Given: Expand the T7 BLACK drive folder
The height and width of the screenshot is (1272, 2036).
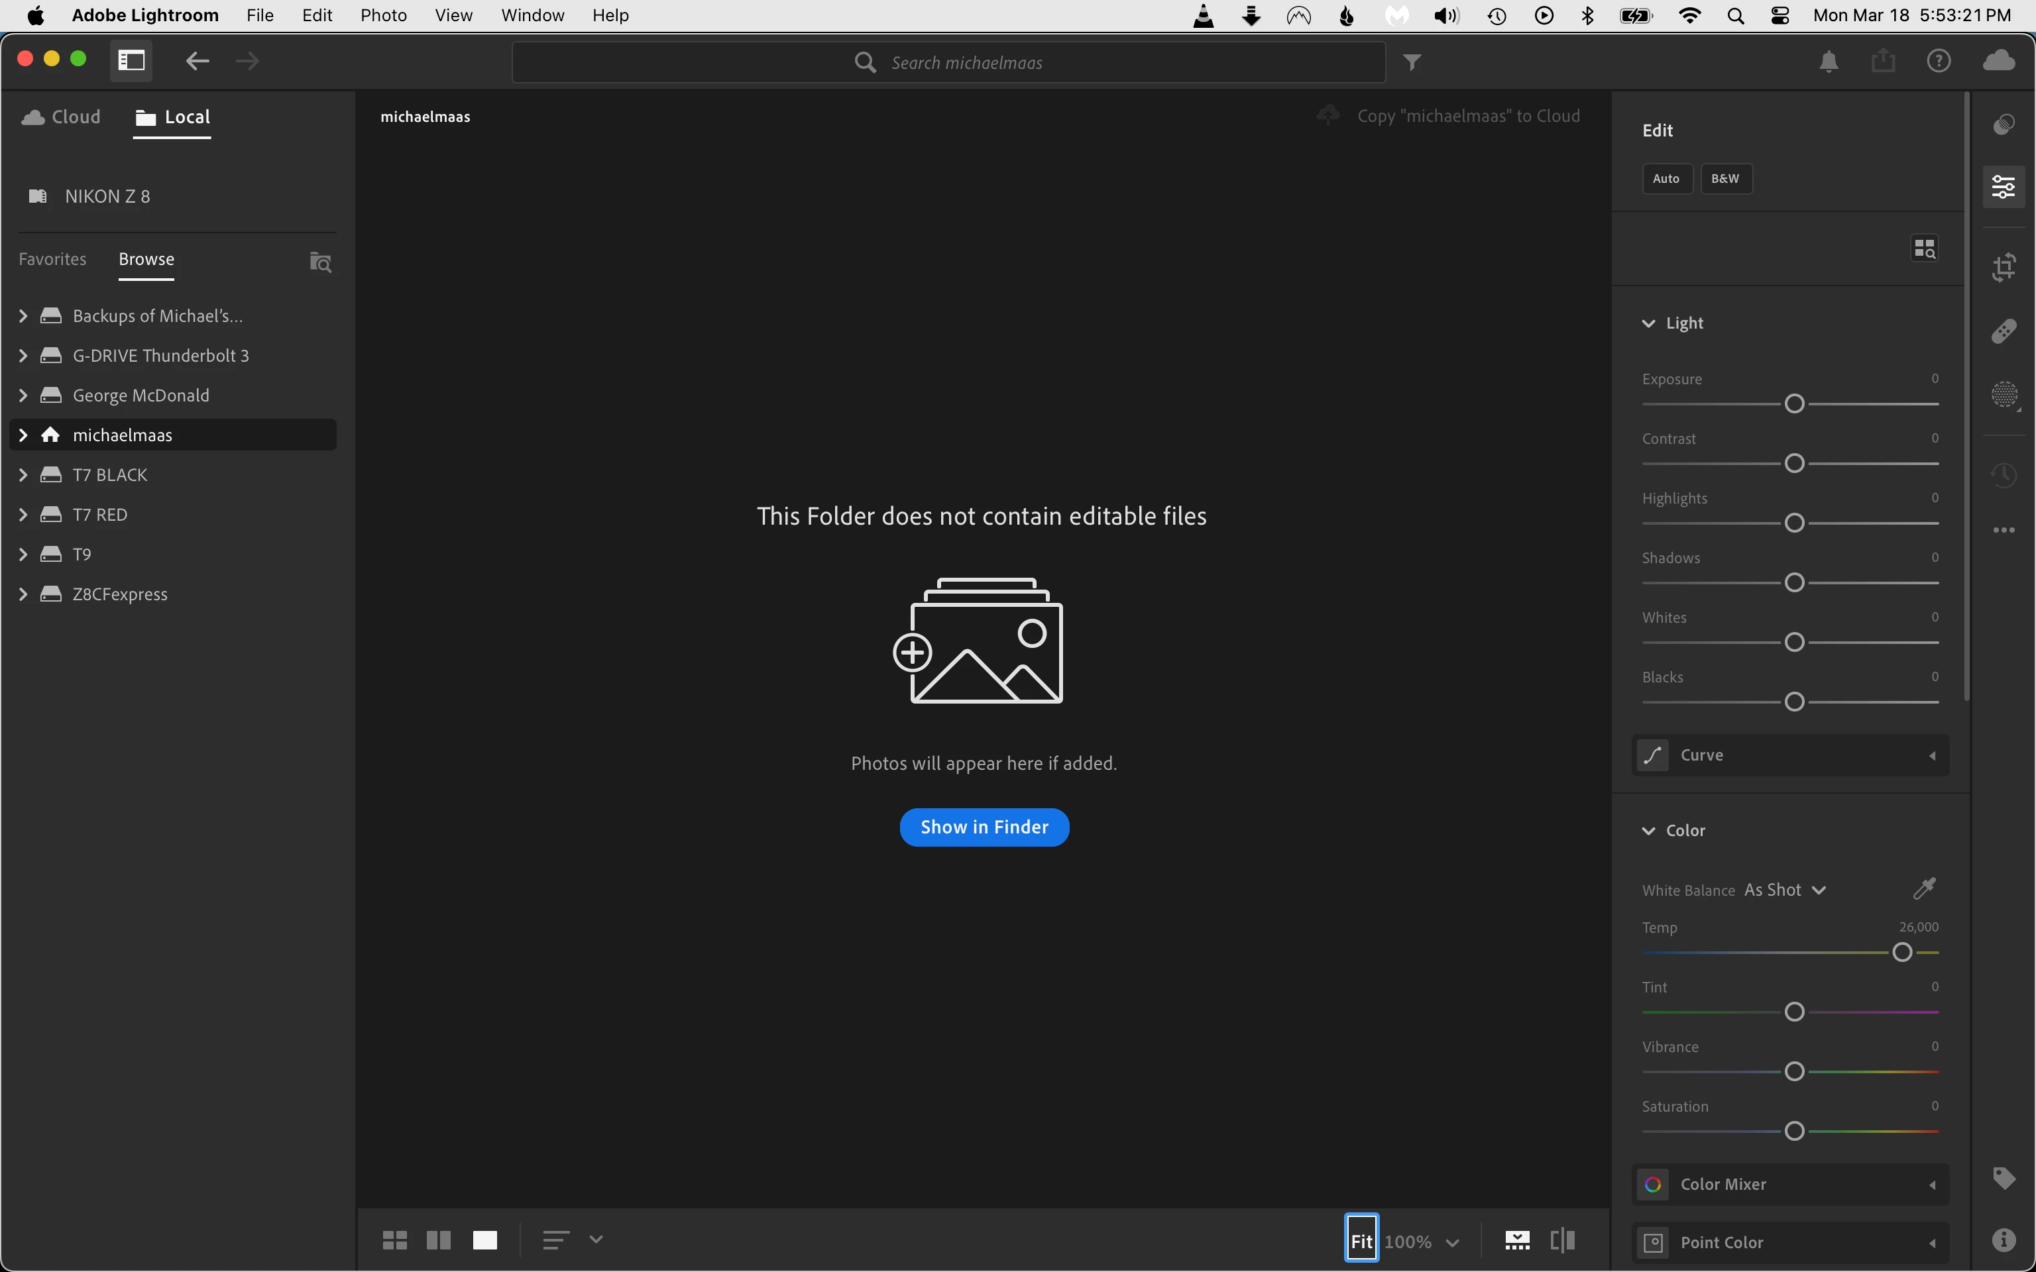Looking at the screenshot, I should [24, 474].
